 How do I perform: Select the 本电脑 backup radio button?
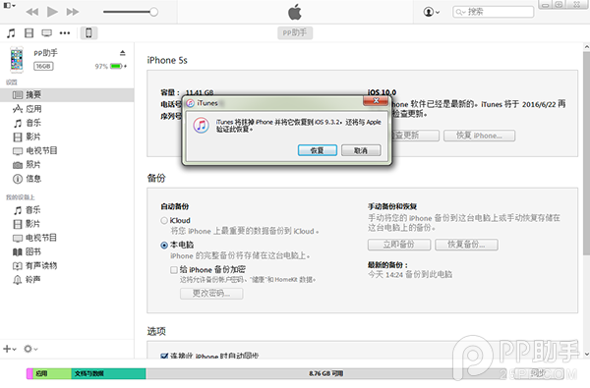pyautogui.click(x=164, y=246)
